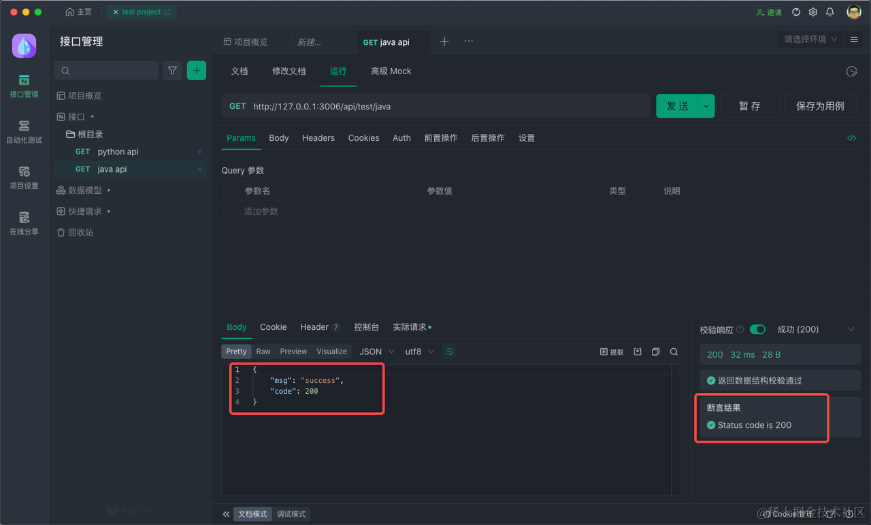
Task: Open the new tab plus icon
Action: point(444,41)
